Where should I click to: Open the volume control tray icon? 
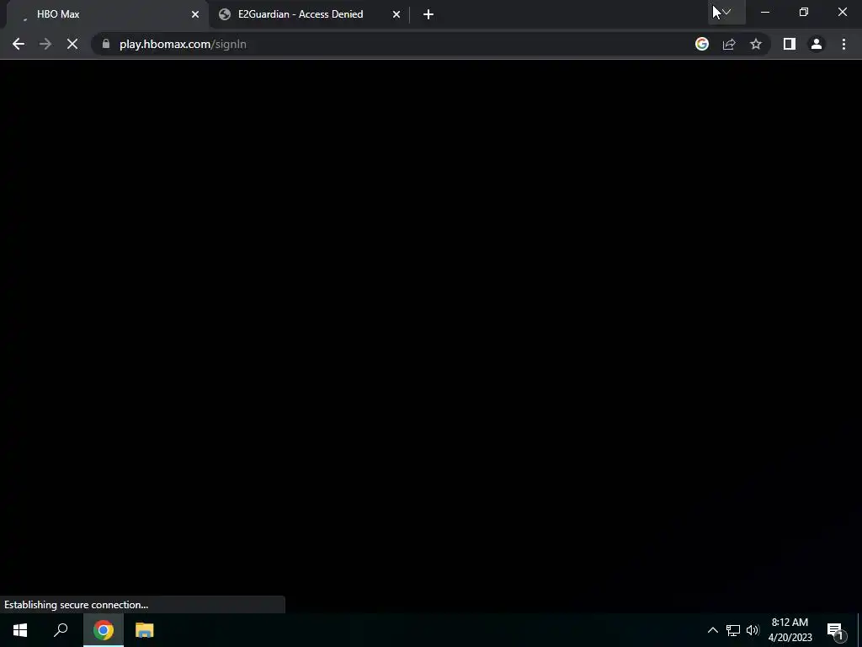pos(753,630)
